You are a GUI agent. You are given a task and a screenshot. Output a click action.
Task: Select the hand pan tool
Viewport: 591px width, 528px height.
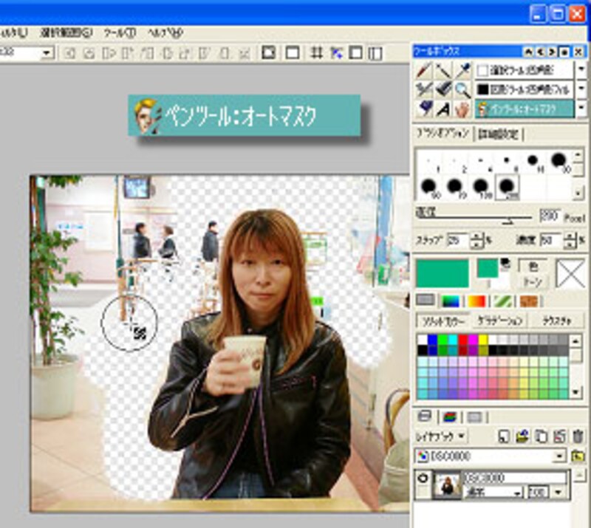(463, 109)
